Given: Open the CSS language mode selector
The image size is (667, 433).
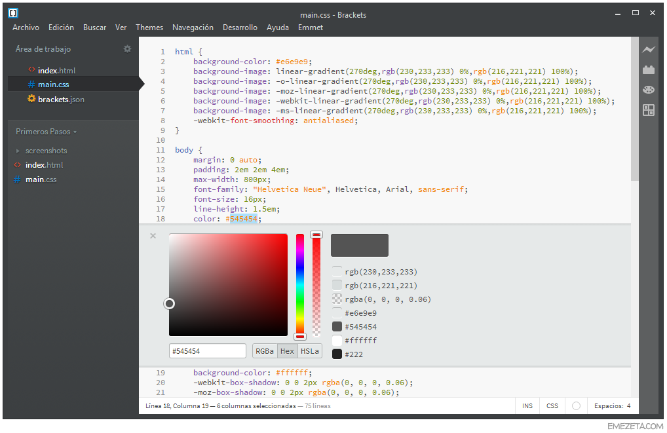Looking at the screenshot, I should [552, 405].
